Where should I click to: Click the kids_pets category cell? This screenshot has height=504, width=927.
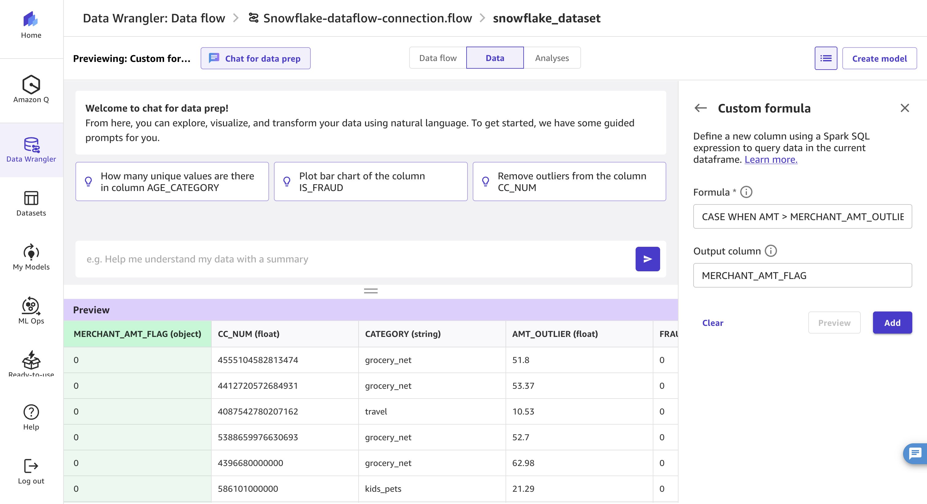(432, 489)
